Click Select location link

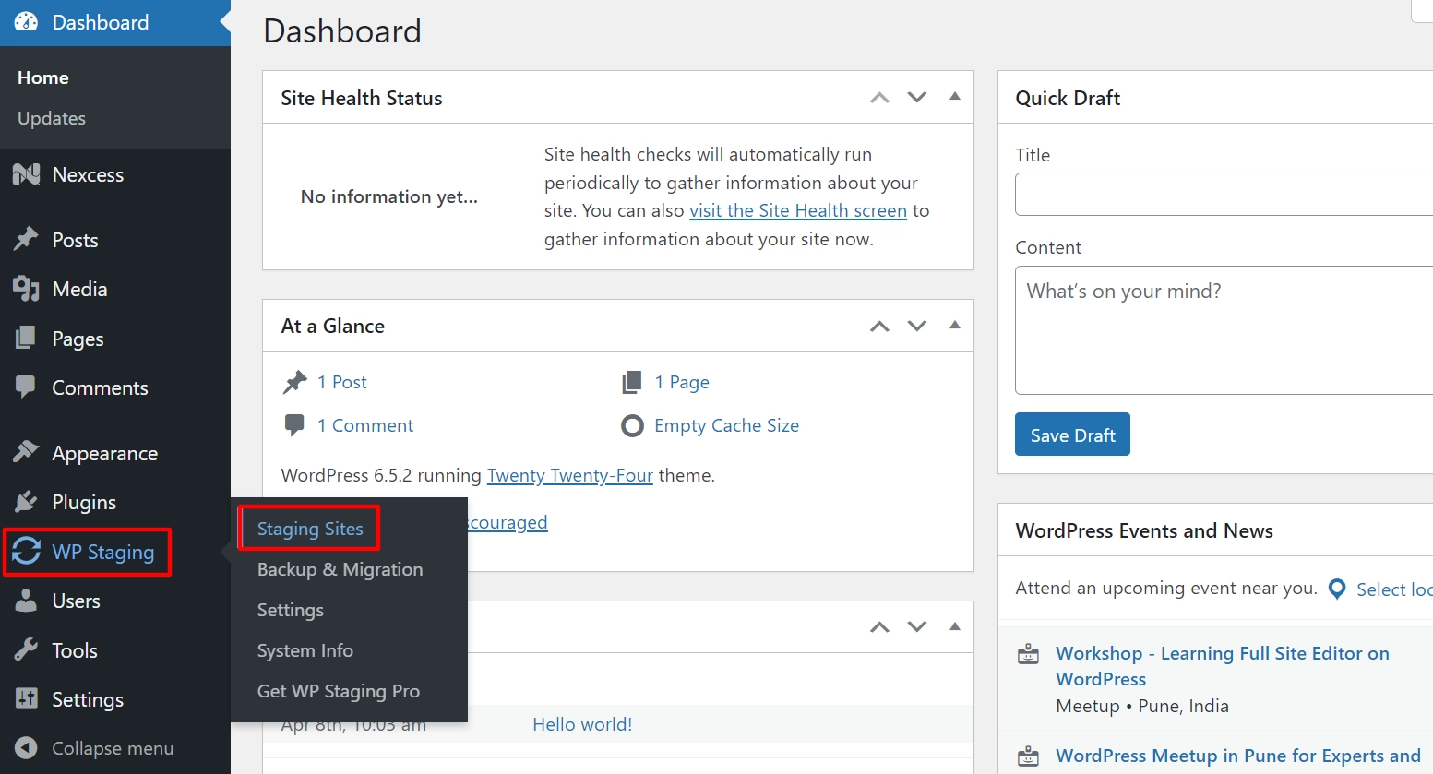pos(1394,589)
